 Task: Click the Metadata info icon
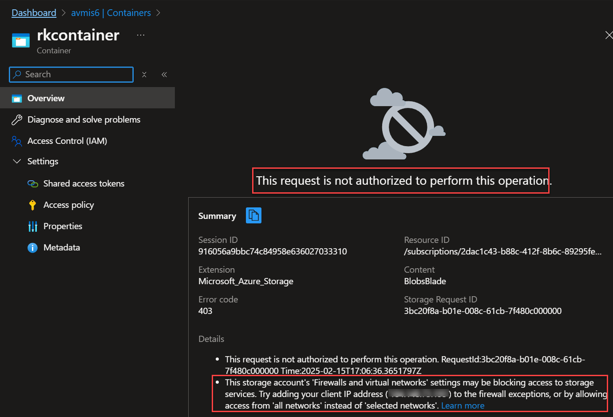33,248
